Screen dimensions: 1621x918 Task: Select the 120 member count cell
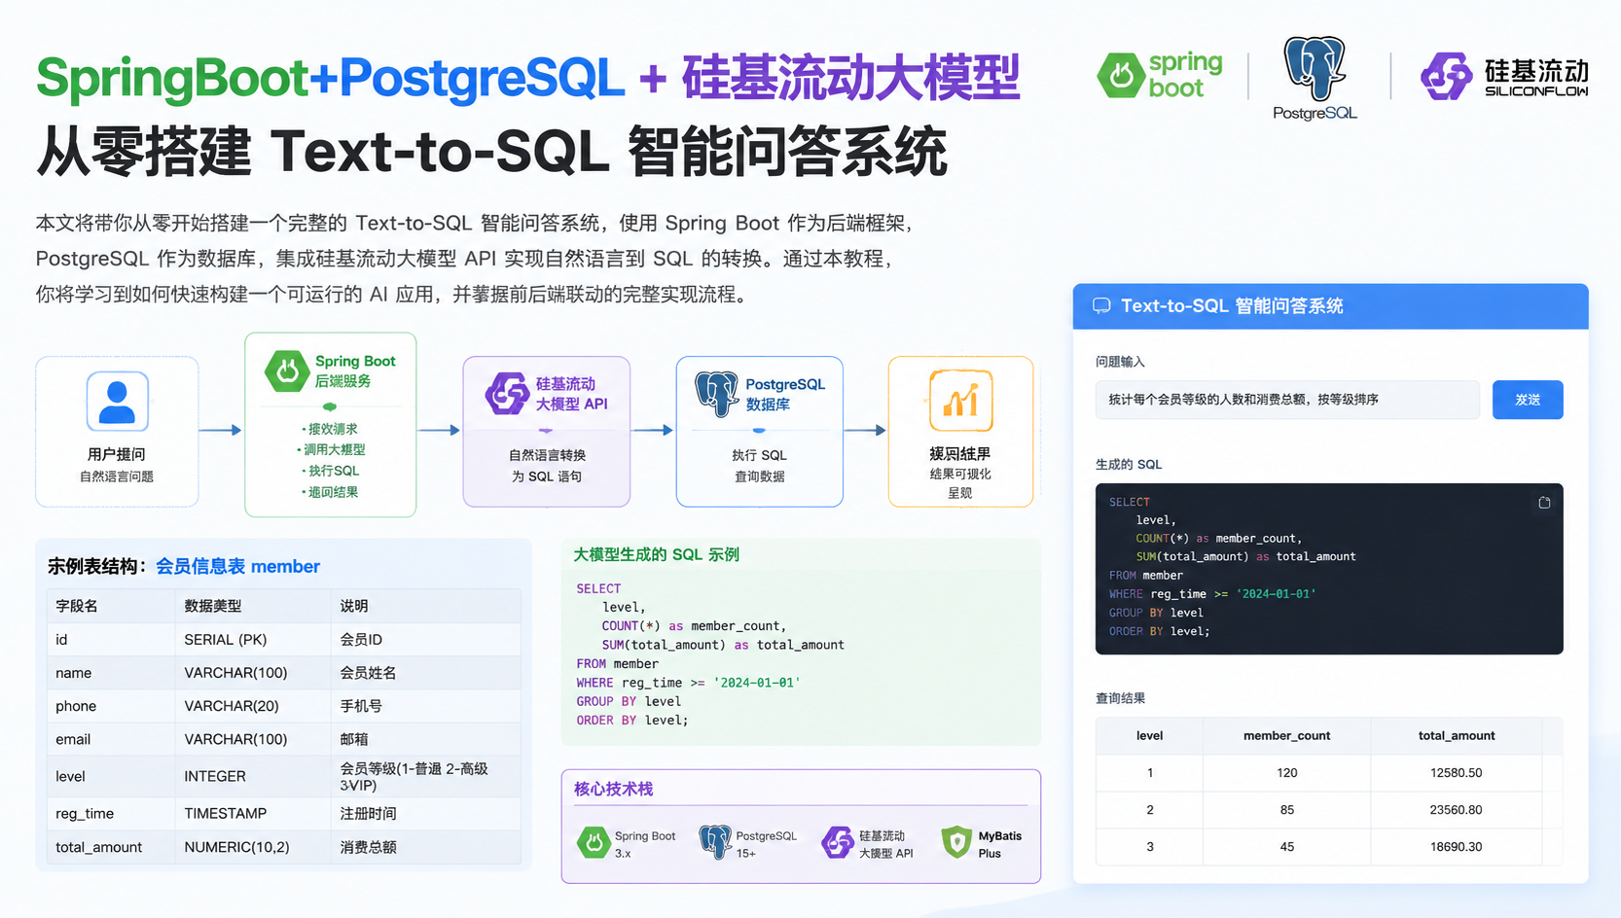point(1287,773)
